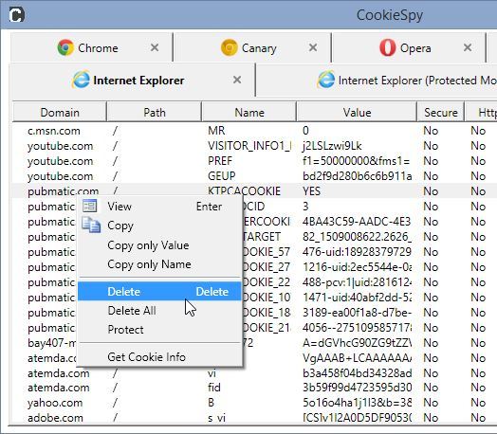Open Internet Explorer (Protected Mode) tab
This screenshot has width=497, height=434.
click(377, 80)
